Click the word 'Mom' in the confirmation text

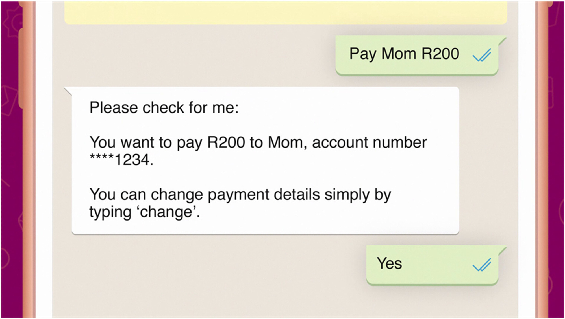tap(286, 142)
